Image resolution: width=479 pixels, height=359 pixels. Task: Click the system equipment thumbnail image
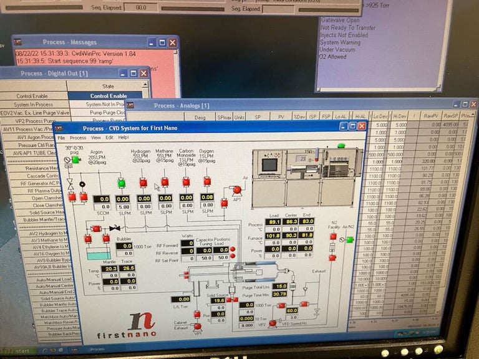(x=307, y=179)
